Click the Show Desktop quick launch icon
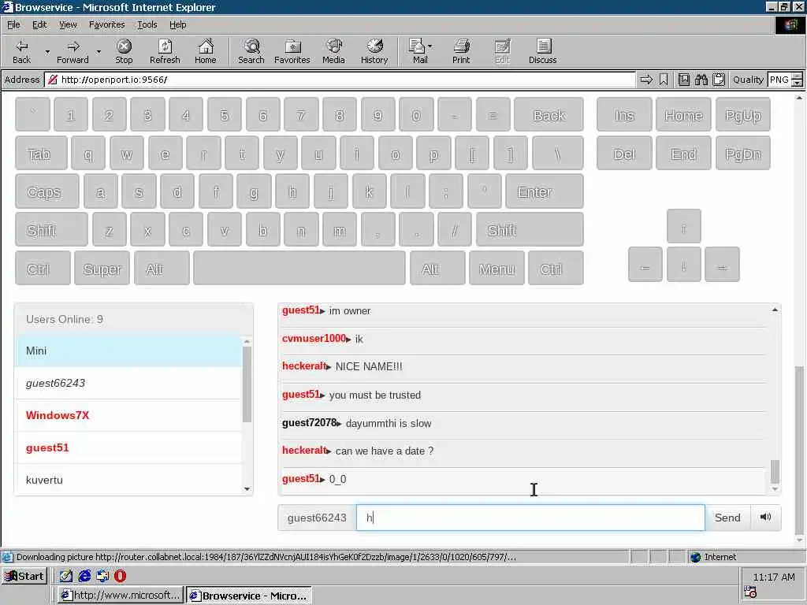Viewport: 807px width, 605px height. [66, 576]
